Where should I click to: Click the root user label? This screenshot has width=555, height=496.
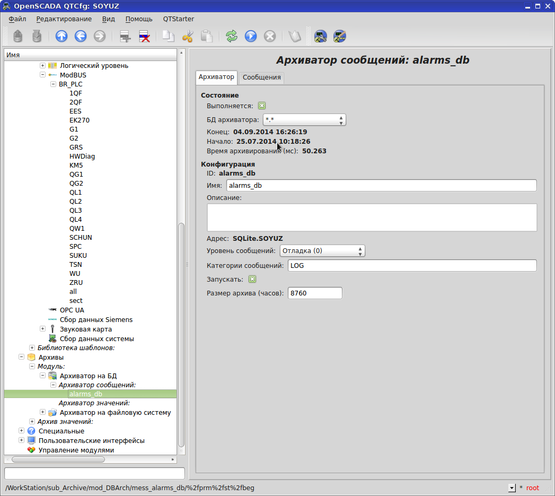click(x=532, y=488)
